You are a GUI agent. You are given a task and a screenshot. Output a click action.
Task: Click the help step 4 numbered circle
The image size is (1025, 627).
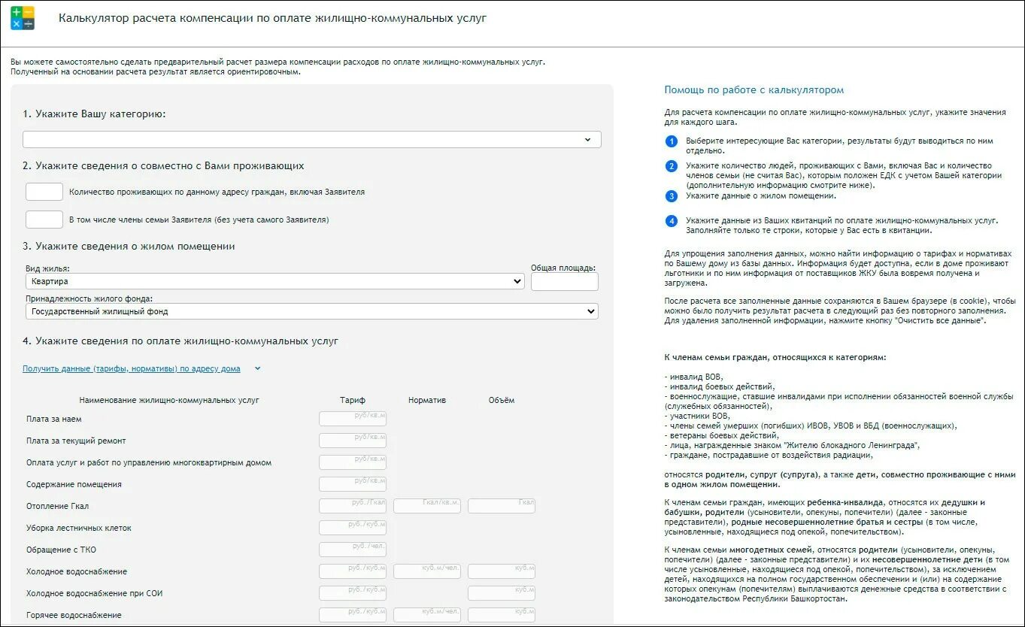click(x=672, y=221)
